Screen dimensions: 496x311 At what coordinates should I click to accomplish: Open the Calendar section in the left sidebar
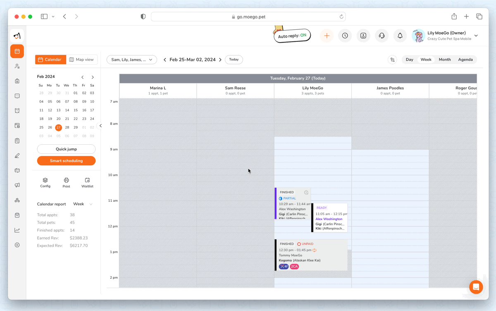point(17,51)
